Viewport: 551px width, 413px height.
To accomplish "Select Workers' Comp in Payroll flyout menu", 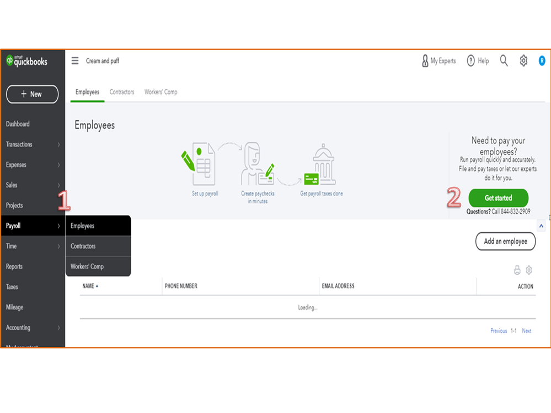I will pos(98,266).
